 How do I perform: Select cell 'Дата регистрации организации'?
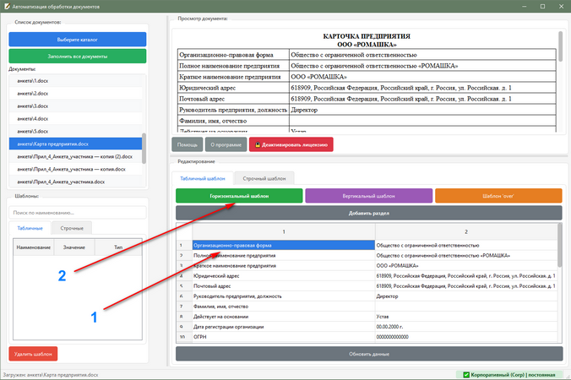tap(284, 327)
